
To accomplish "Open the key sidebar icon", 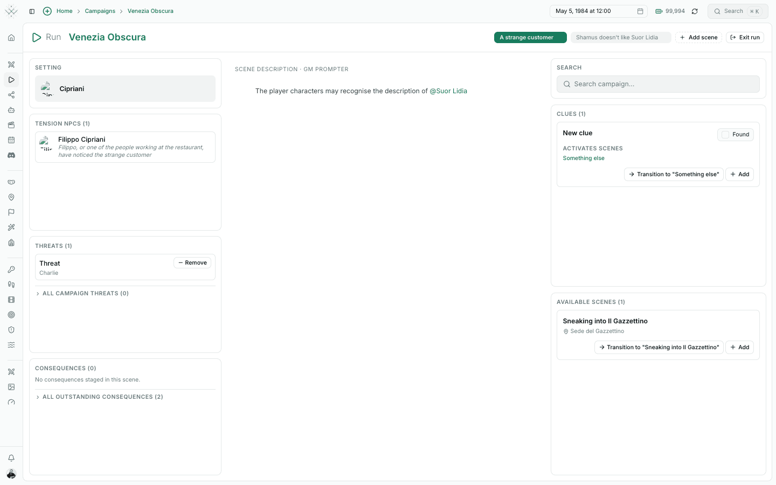I will click(x=11, y=269).
